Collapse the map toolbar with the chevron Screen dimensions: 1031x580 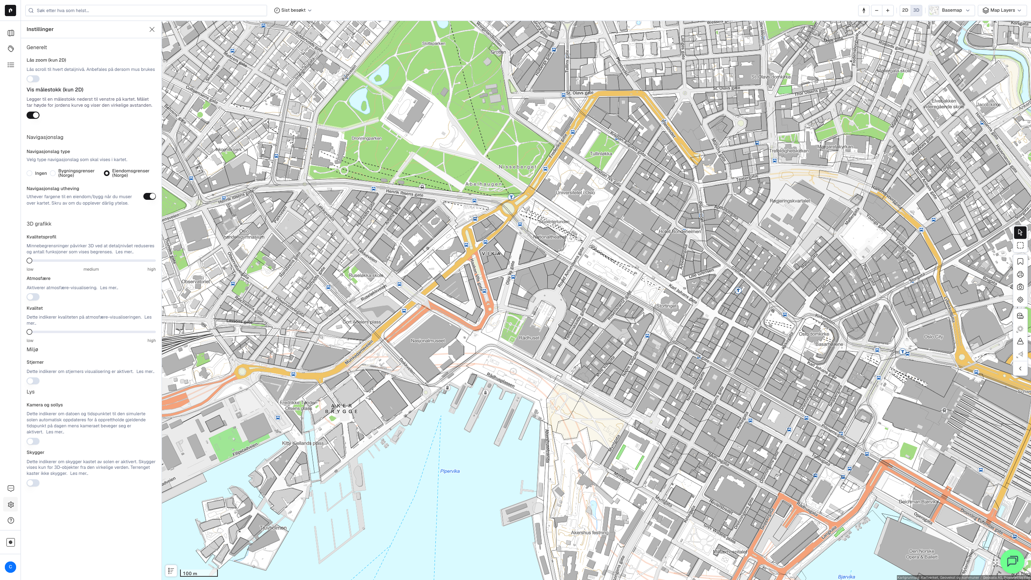tap(1020, 369)
